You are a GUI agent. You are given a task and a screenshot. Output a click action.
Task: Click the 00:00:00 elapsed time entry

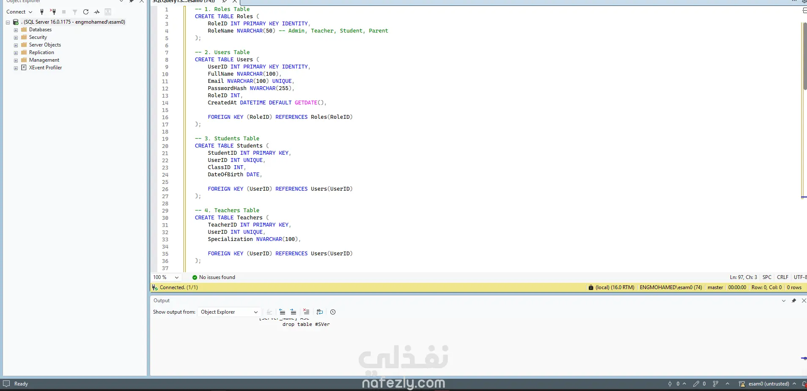click(737, 287)
